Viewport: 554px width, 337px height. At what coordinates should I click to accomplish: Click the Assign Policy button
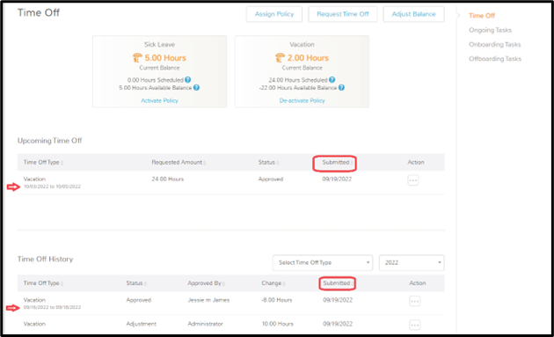pos(274,14)
